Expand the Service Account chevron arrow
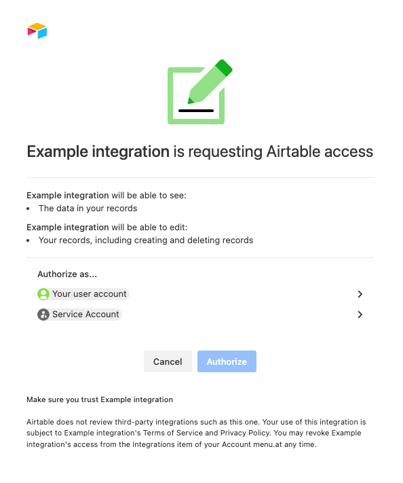The height and width of the screenshot is (483, 403). pos(360,315)
